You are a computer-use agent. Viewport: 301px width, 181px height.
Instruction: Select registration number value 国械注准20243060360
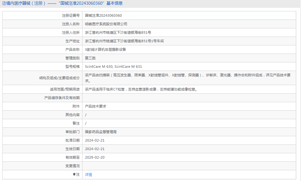click(x=103, y=15)
